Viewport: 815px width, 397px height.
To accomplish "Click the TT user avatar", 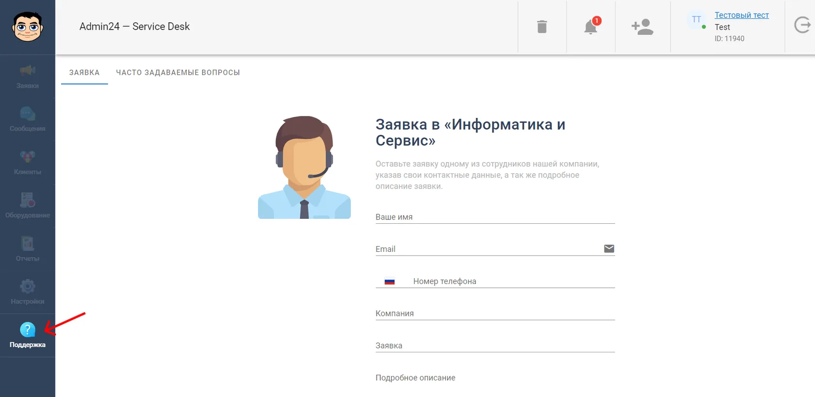I will 697,19.
